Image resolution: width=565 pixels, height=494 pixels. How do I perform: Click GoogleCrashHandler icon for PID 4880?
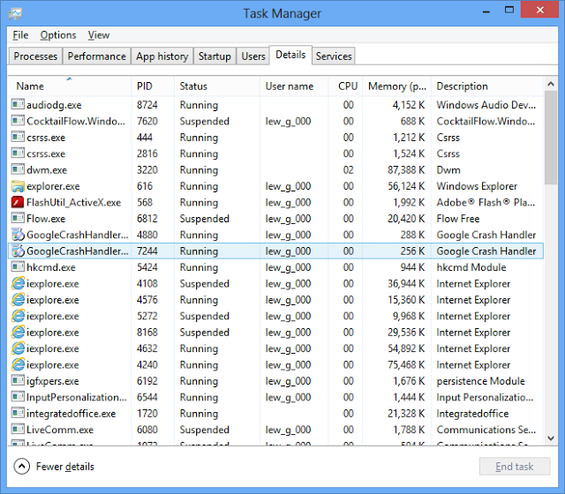18,235
